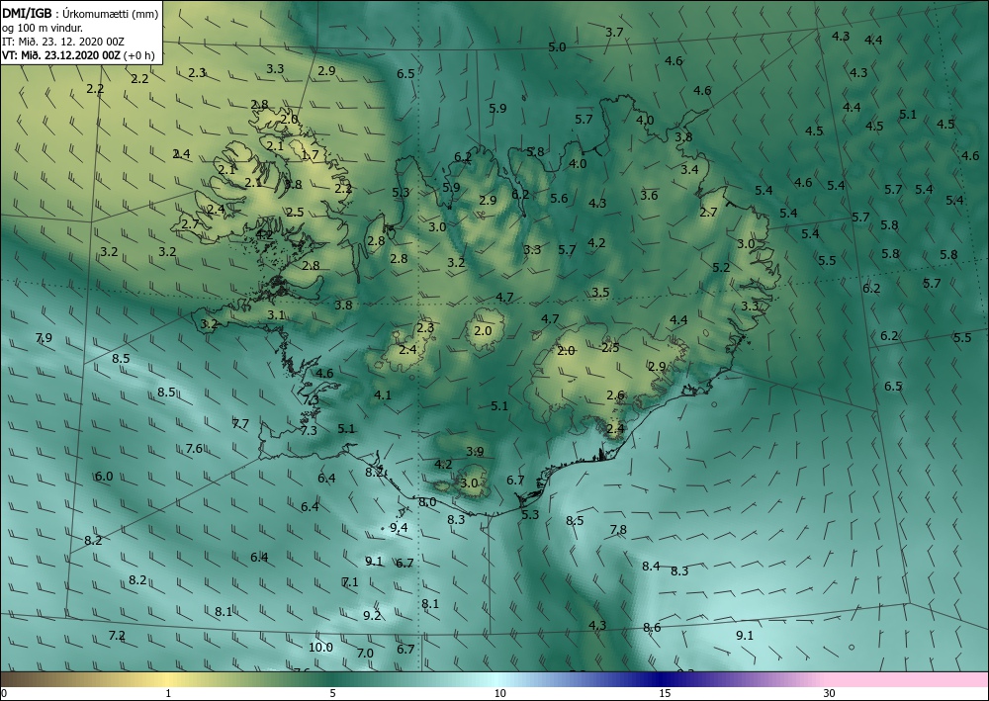Click the map value '7.8'
989x701 pixels.
(618, 529)
